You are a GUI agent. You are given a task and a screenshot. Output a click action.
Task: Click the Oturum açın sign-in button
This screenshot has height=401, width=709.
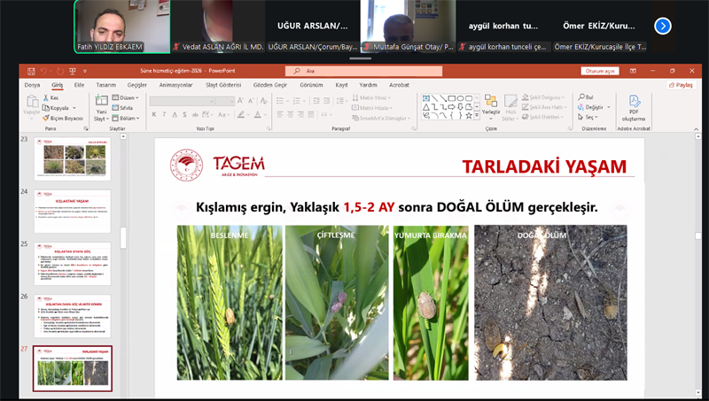[x=599, y=71]
